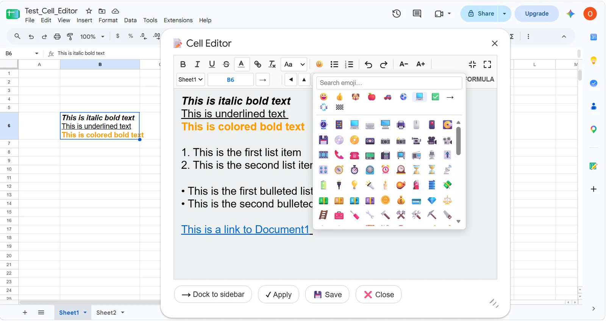Click the Share button
The image size is (606, 321).
(x=481, y=14)
